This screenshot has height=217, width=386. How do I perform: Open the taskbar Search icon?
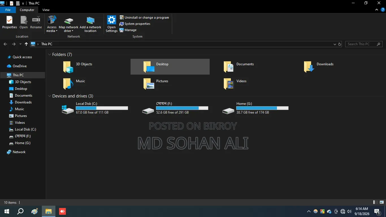[20, 211]
